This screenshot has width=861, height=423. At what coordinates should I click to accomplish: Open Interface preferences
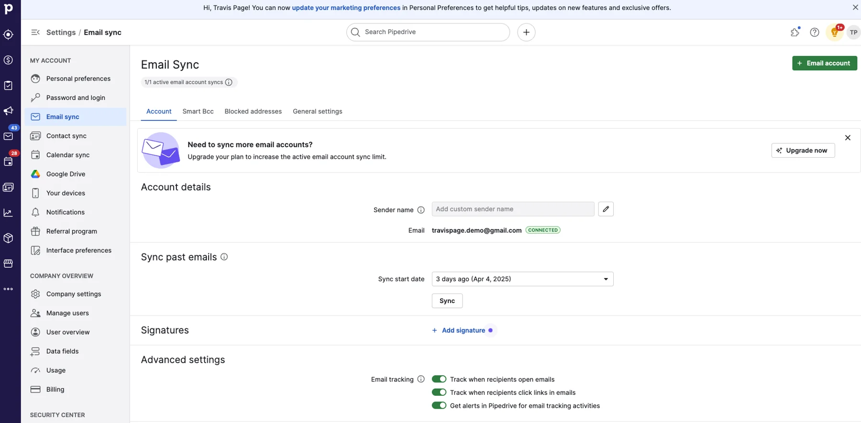coord(76,250)
